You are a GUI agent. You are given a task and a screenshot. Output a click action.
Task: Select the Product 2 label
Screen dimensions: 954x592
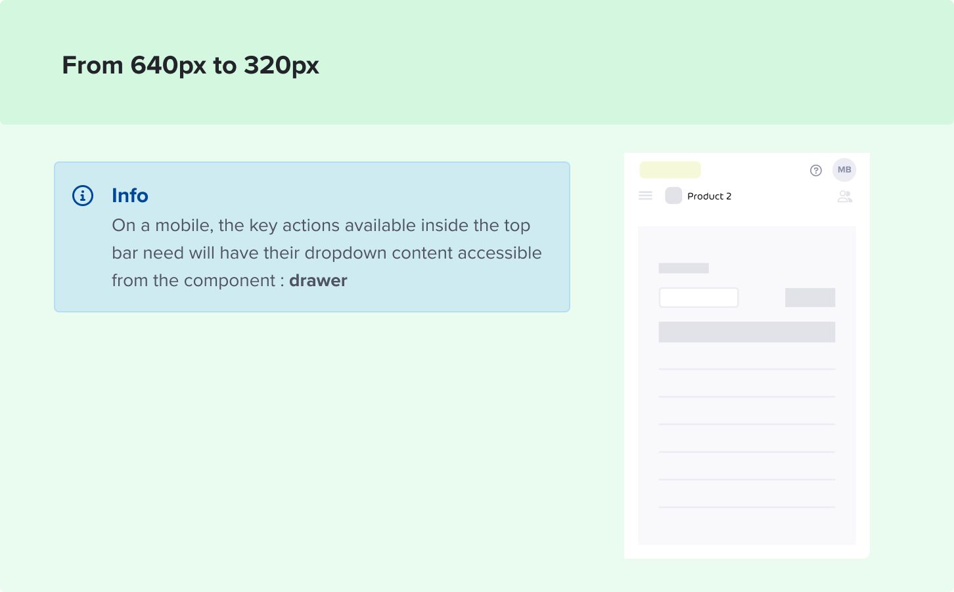(x=709, y=196)
